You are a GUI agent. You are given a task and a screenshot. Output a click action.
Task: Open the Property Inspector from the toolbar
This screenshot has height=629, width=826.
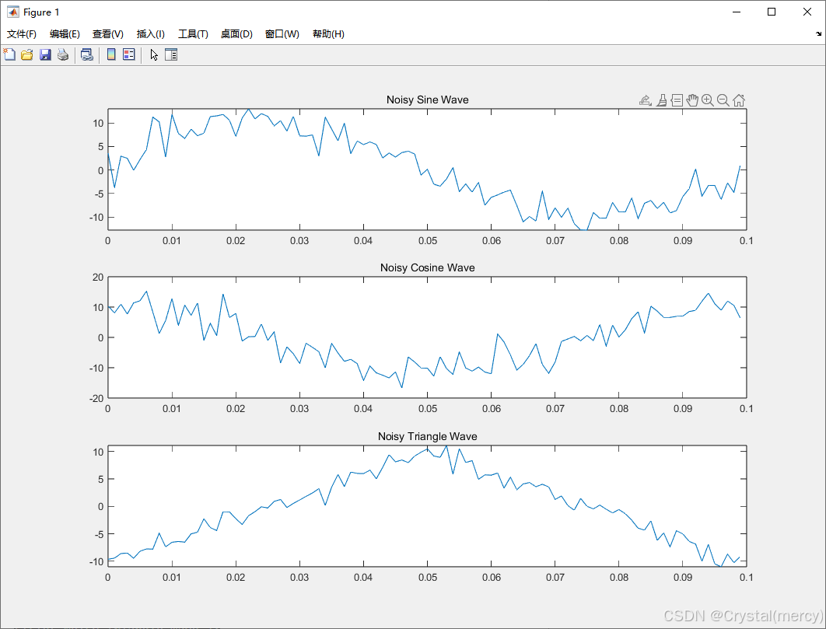pos(171,54)
